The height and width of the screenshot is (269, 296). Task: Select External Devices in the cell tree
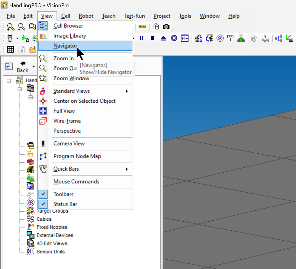click(x=55, y=235)
